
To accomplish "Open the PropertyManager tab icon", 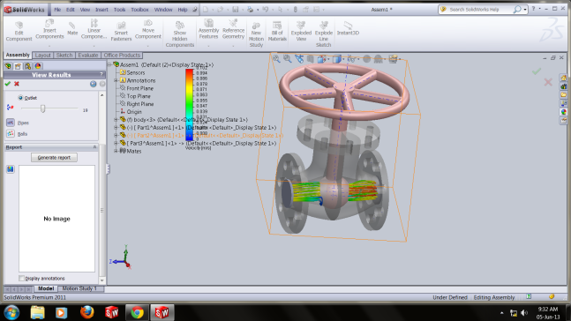I will (x=18, y=66).
